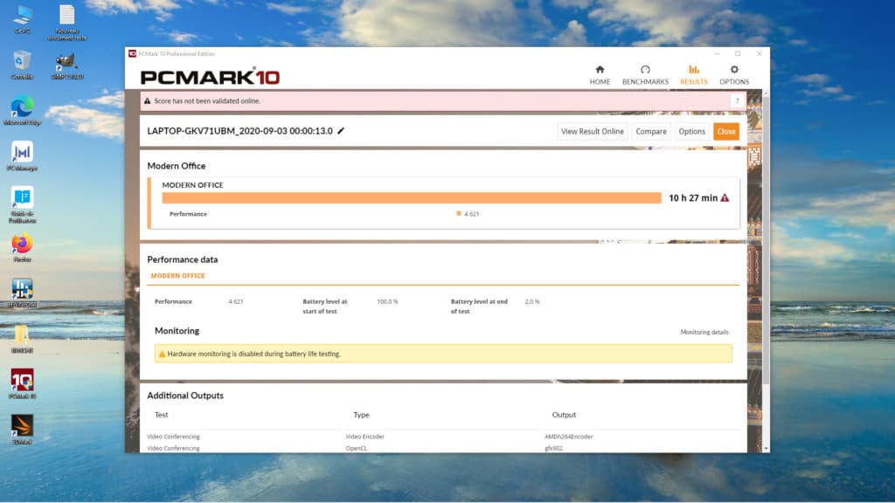Click warning triangle beside 10 h 27 min
895x503 pixels.
coord(725,198)
